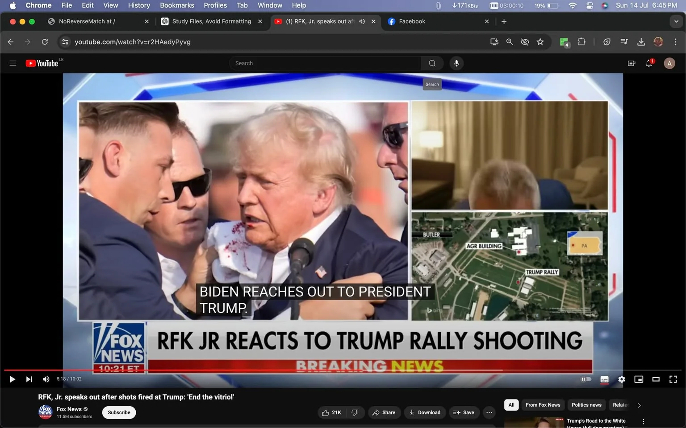Open the Fox News channel name link
Viewport: 686px width, 428px height.
(x=69, y=409)
